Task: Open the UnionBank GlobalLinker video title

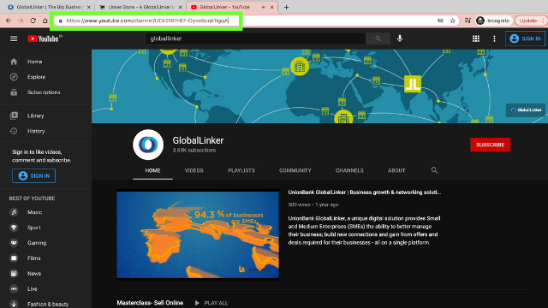Action: click(x=364, y=192)
